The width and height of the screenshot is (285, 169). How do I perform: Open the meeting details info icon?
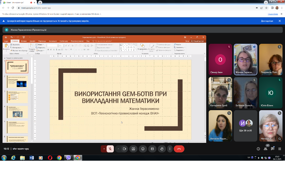[x=258, y=149]
